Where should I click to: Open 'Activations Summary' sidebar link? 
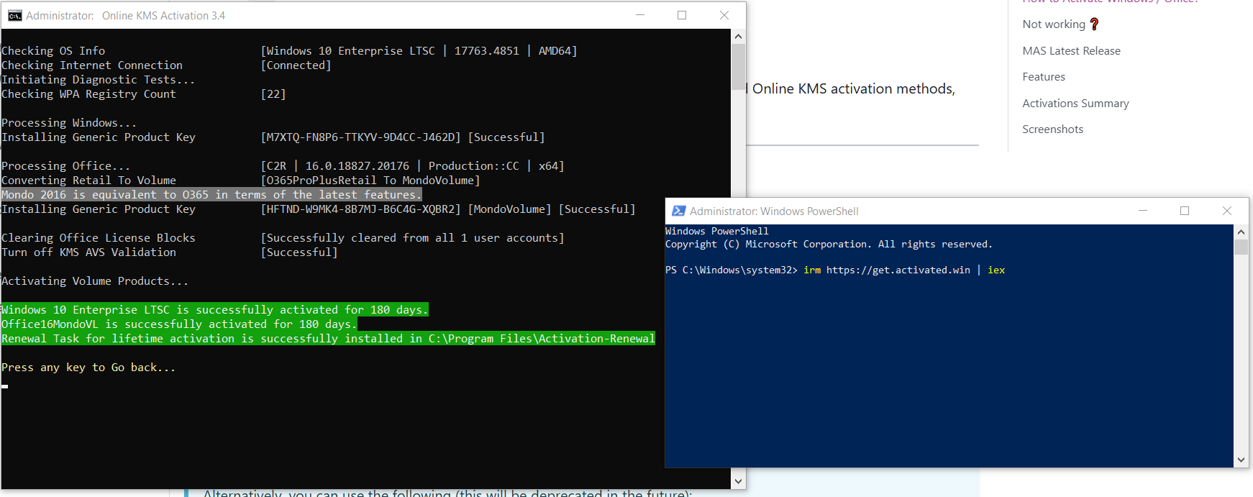1075,104
